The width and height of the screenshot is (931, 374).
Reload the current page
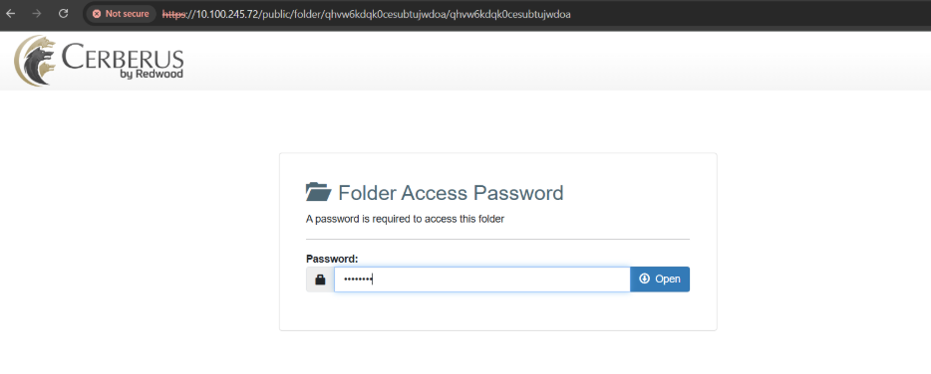coord(64,14)
